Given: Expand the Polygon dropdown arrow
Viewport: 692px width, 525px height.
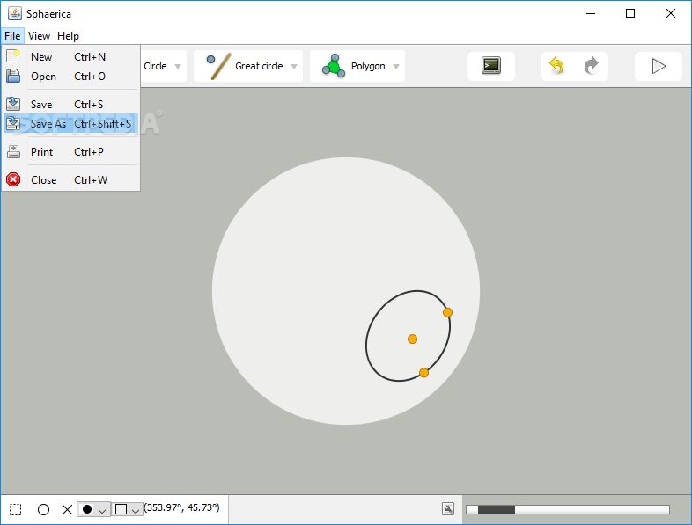Looking at the screenshot, I should [x=396, y=67].
